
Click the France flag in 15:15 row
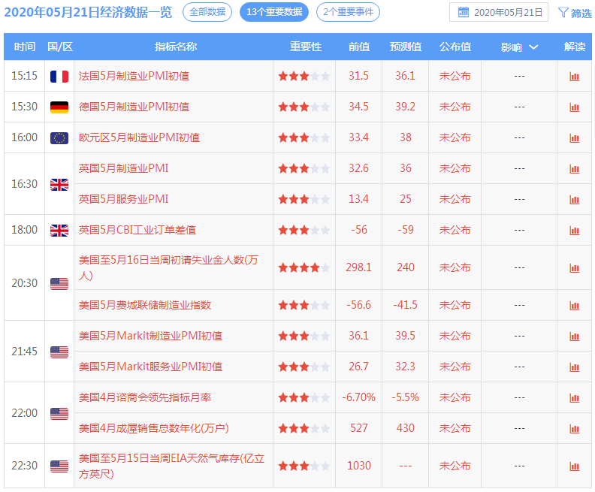(x=59, y=77)
